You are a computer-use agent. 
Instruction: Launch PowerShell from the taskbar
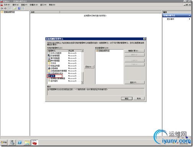pyautogui.click(x=20, y=142)
